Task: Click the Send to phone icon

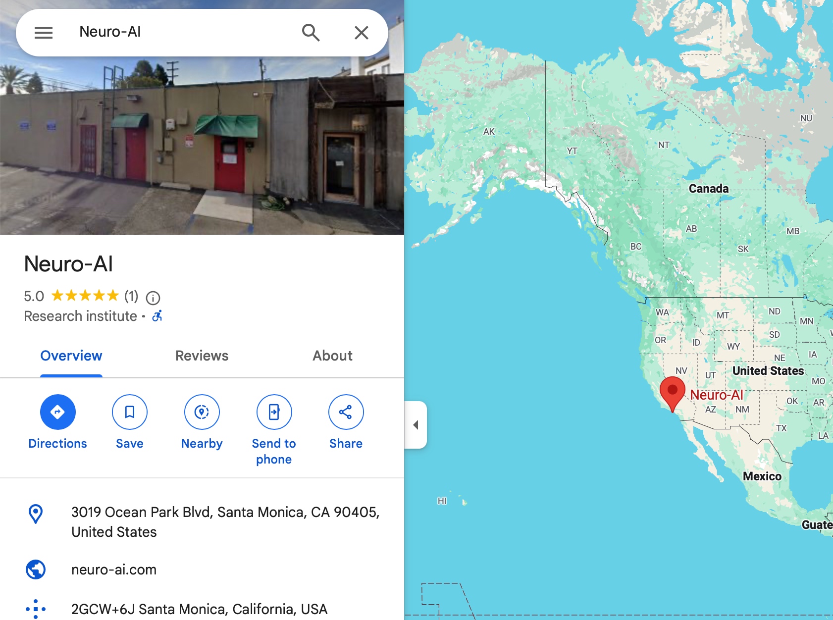Action: (274, 412)
